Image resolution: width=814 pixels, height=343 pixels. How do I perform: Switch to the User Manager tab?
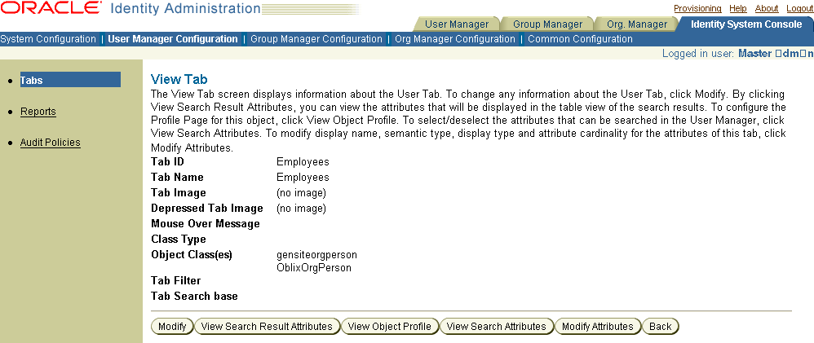[457, 24]
